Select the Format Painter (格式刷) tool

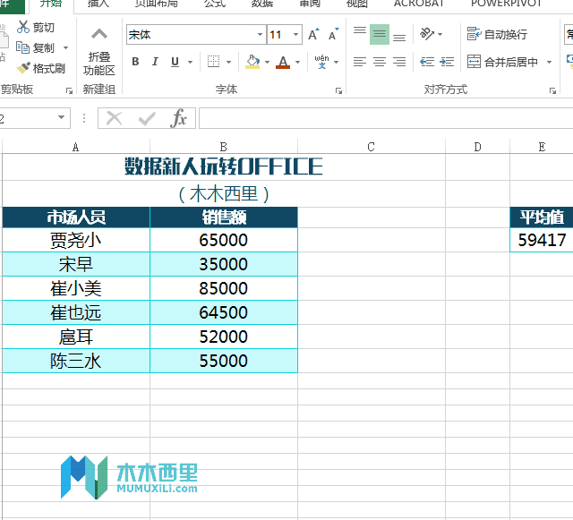pos(40,68)
